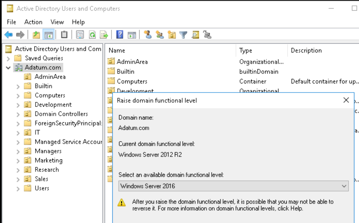Click Computers folder icon in list pane
Viewport: 359px width, 223px height.
pos(111,81)
